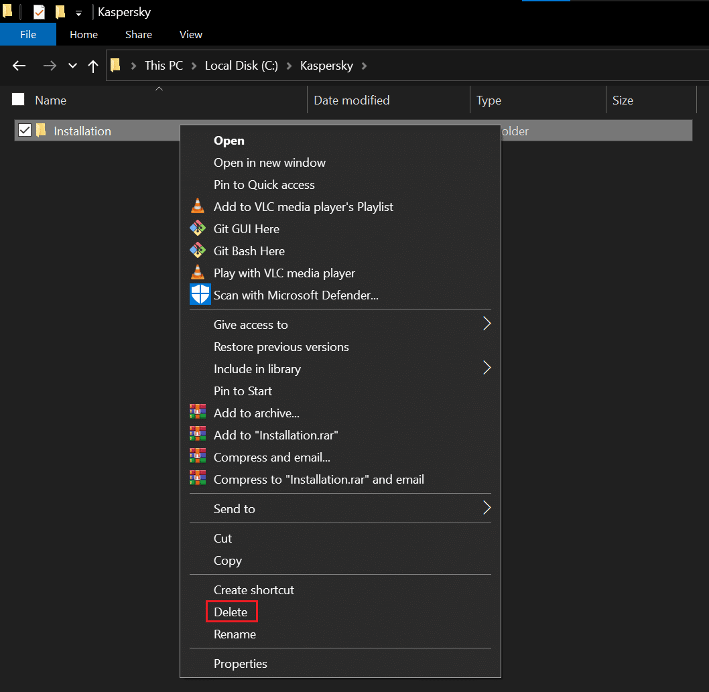This screenshot has width=709, height=692.
Task: Uncheck the Installation folder checkbox
Action: pos(24,131)
